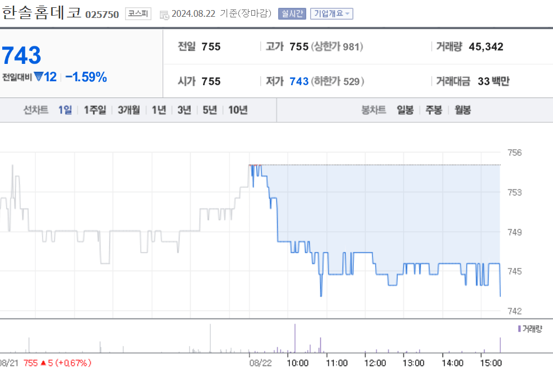Click the date 2024.08.22 text
This screenshot has width=553, height=385.
(x=193, y=14)
